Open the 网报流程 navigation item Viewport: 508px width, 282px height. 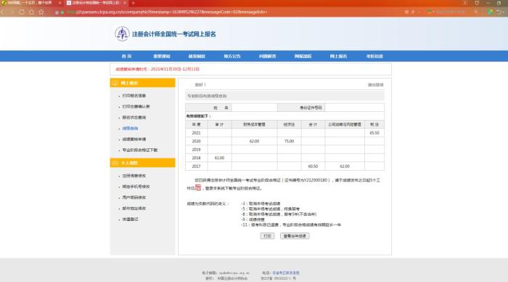(x=303, y=56)
